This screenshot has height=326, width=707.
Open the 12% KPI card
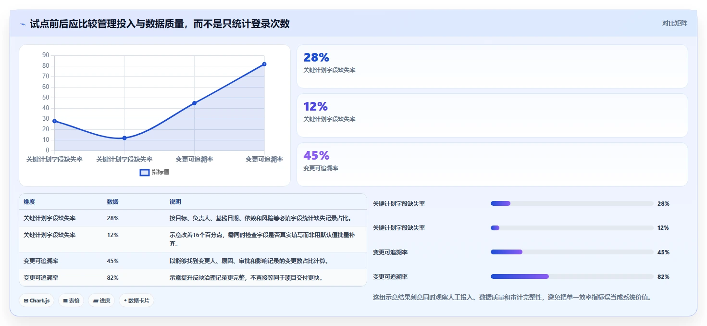(492, 115)
